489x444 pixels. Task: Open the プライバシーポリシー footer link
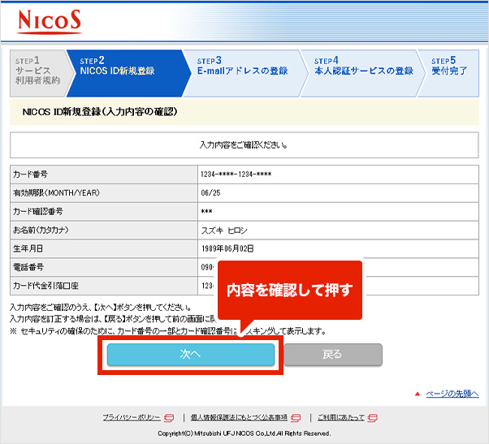(x=132, y=417)
